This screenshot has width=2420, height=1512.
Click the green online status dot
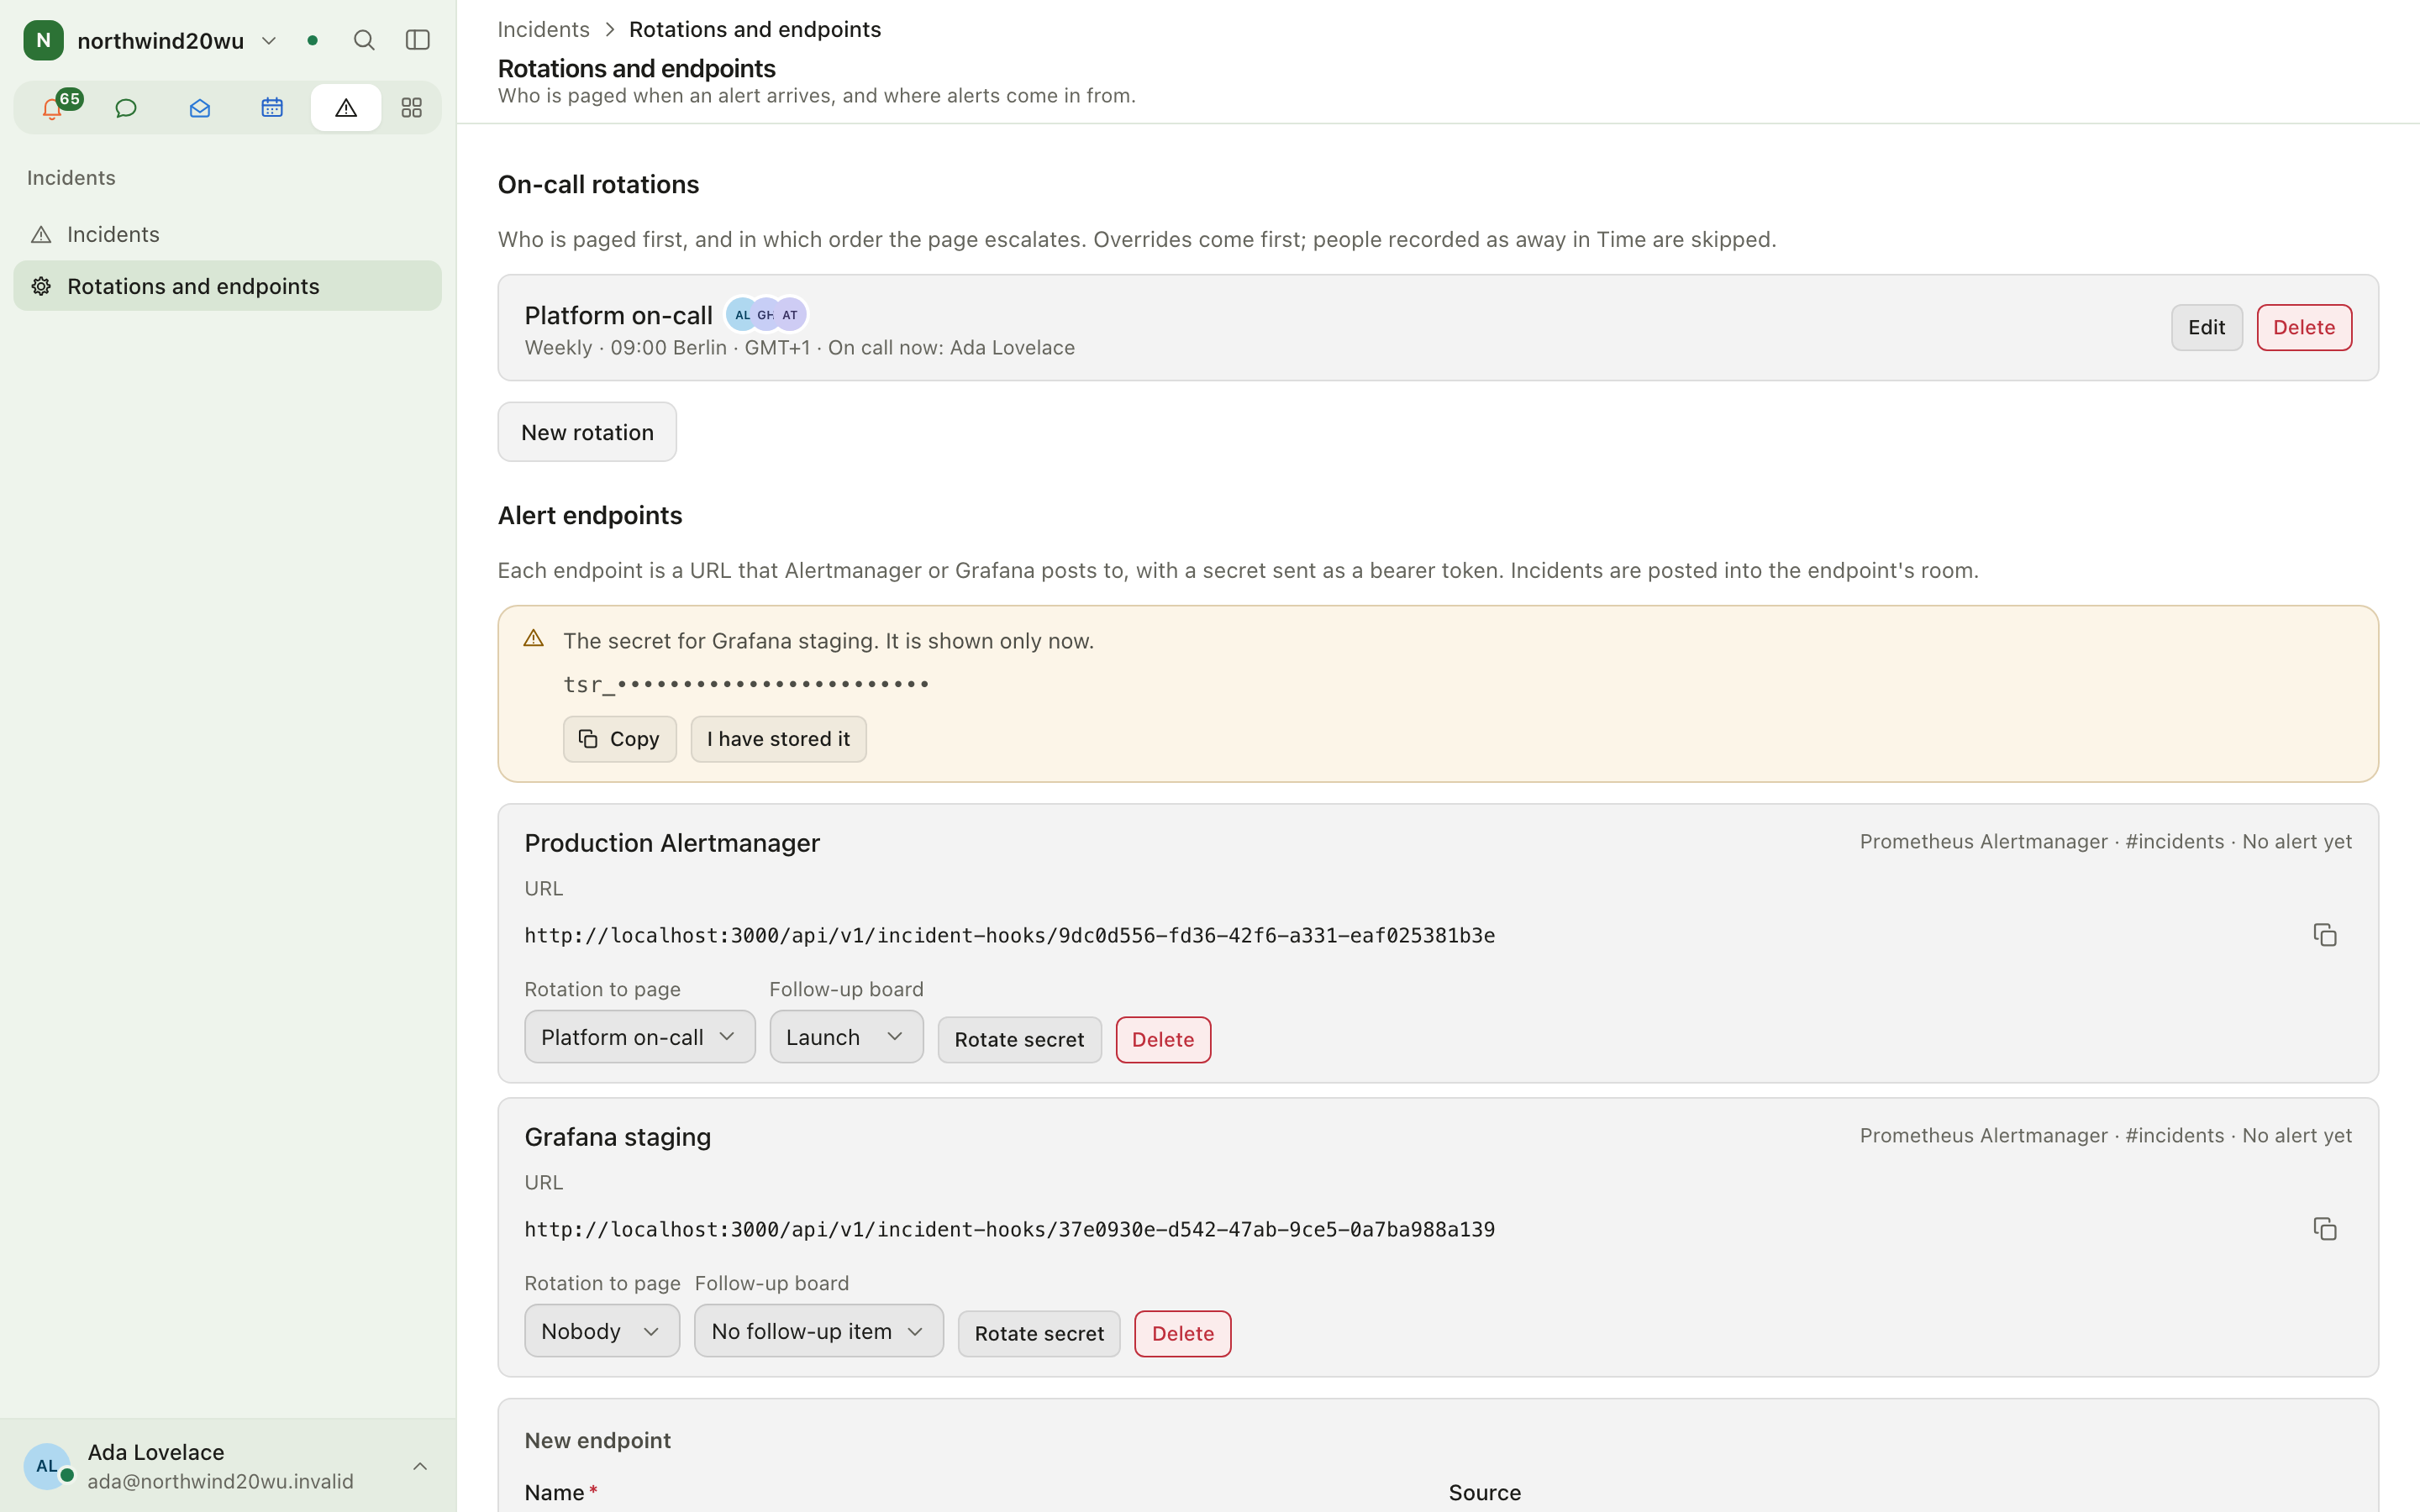pos(313,40)
